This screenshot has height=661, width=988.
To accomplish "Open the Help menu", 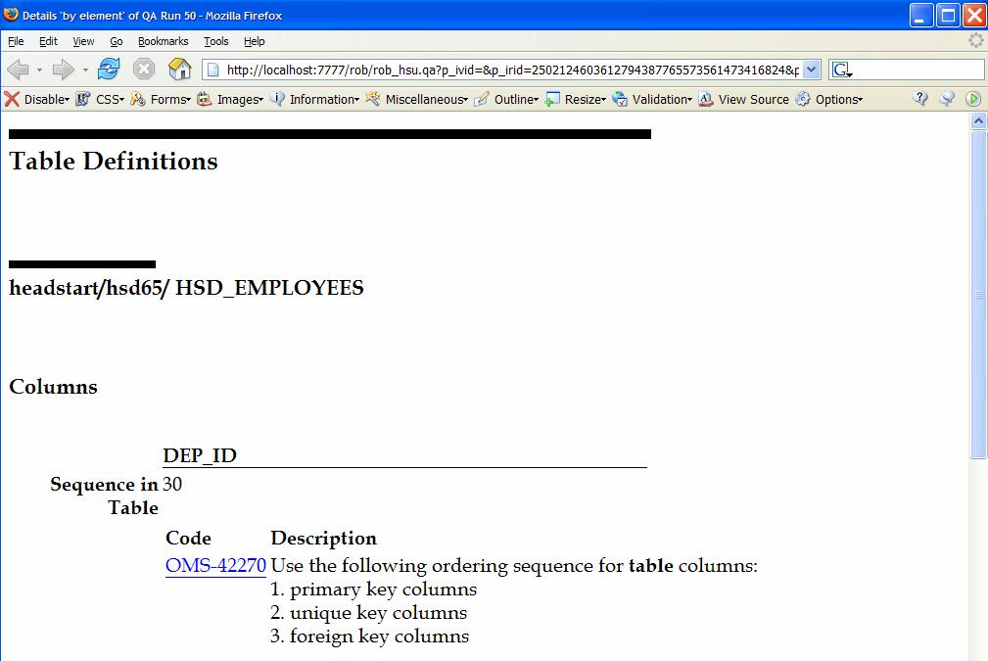I will click(x=254, y=41).
